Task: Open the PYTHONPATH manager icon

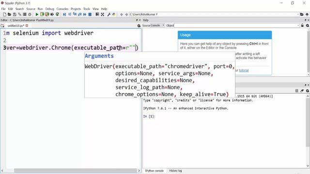Action: coord(114,14)
